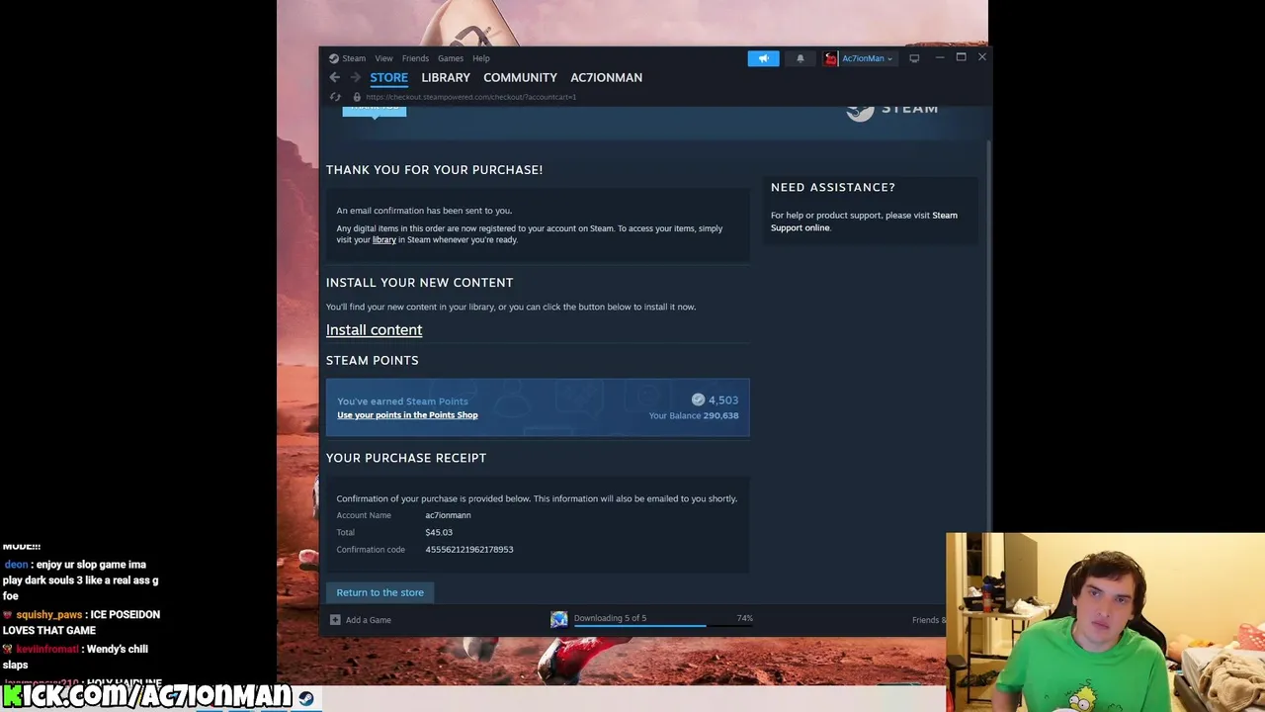The height and width of the screenshot is (712, 1265).
Task: Select account name ac7ionmann in receipt
Action: pos(448,515)
